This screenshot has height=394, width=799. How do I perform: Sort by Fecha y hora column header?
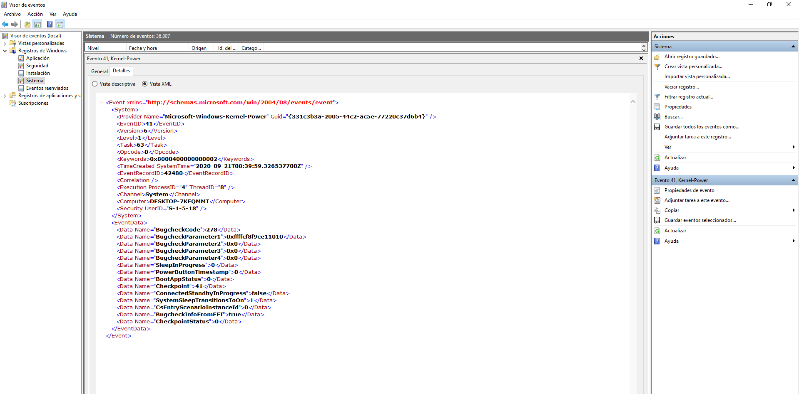pos(157,48)
